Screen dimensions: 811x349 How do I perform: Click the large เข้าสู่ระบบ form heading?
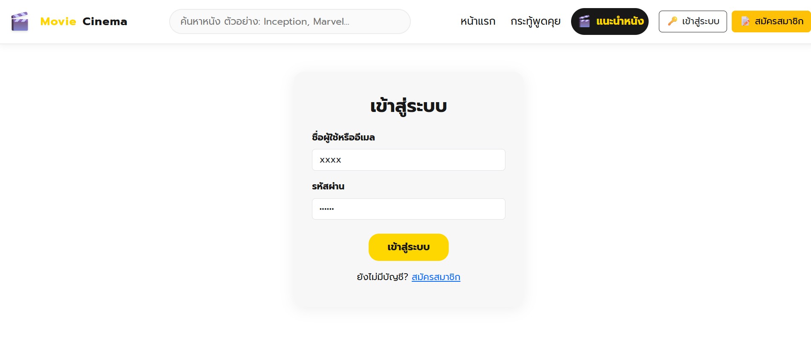tap(409, 106)
